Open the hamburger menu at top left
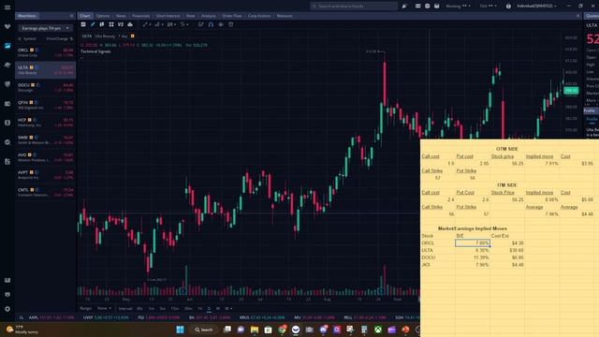Screen dimensions: 599x337 (7, 7)
